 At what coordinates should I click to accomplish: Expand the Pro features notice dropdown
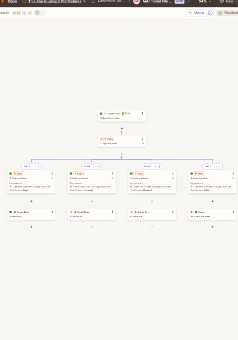click(85, 1)
